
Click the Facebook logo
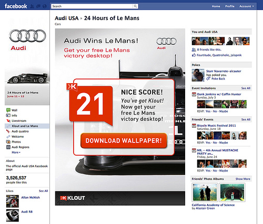(16, 6)
